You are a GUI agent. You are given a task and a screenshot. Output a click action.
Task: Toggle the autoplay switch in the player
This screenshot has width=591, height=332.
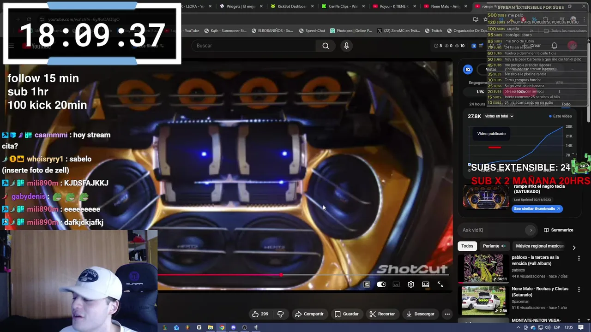[381, 285]
